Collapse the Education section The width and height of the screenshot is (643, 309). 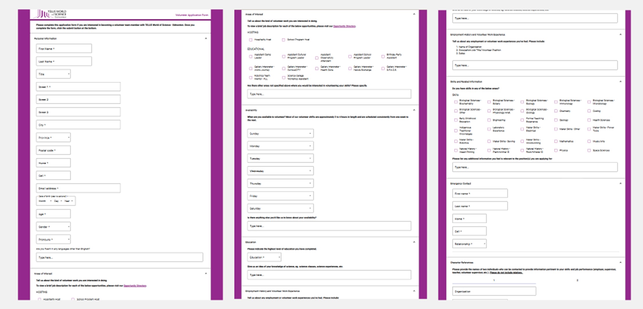click(414, 242)
